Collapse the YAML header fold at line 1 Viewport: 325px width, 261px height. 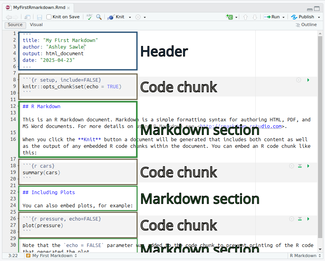coord(18,33)
